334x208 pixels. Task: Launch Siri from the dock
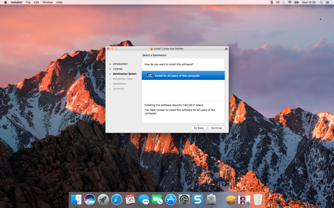pyautogui.click(x=90, y=200)
